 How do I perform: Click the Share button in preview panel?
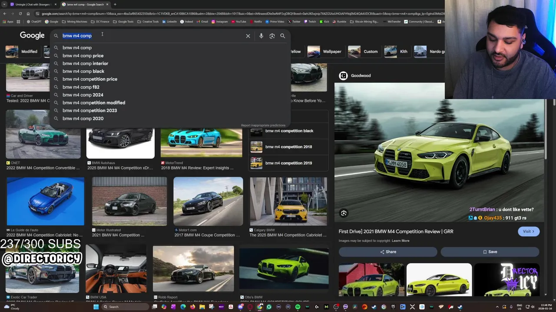pyautogui.click(x=388, y=252)
